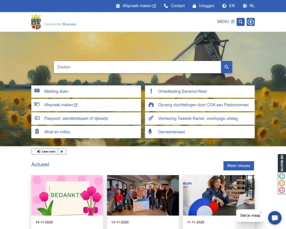
Task: Click the header search magnifier button
Action: (x=241, y=22)
